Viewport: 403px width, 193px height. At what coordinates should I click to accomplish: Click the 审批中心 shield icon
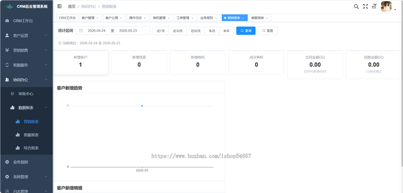point(12,94)
